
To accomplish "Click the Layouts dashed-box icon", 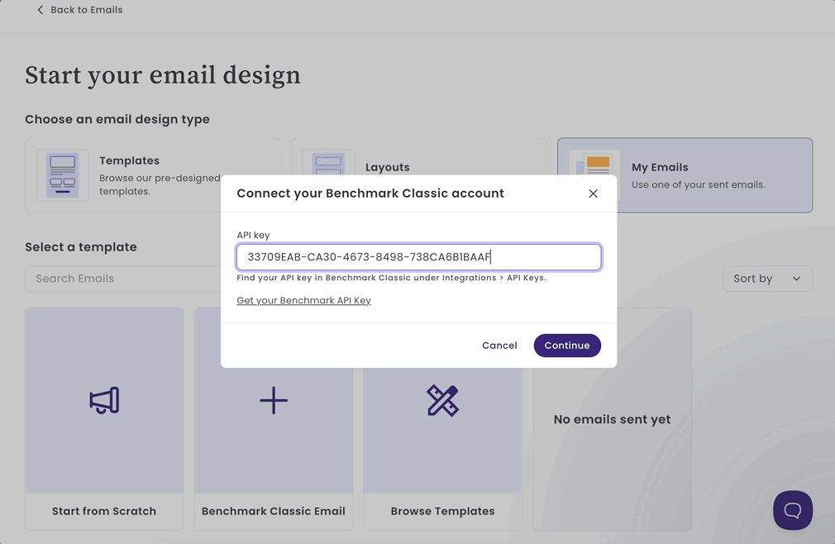I will point(328,162).
